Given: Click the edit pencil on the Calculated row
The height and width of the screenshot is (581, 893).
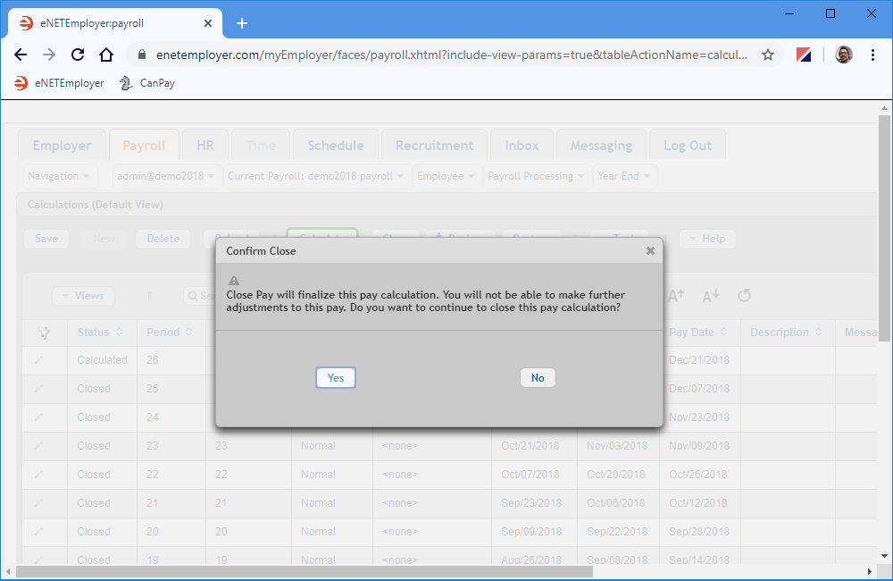Looking at the screenshot, I should click(38, 360).
